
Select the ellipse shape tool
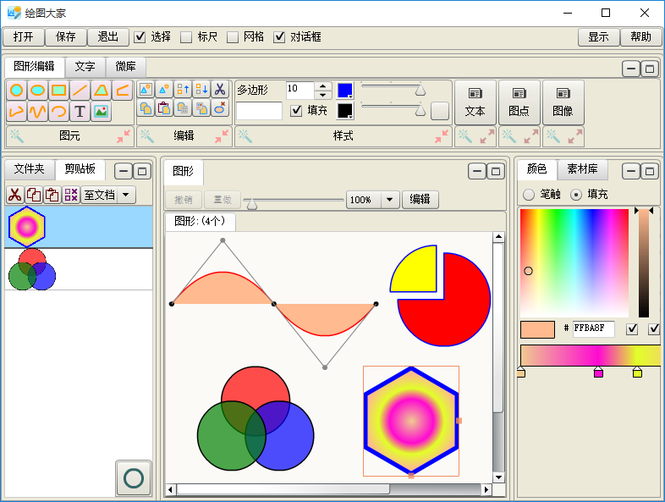[x=38, y=90]
